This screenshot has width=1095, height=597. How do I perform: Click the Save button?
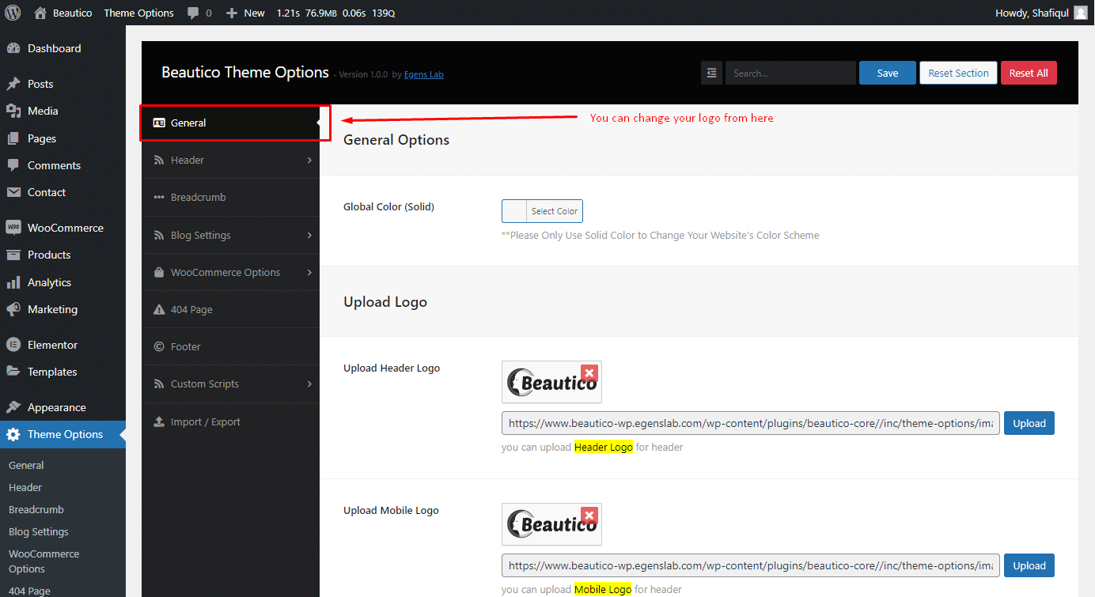point(888,73)
